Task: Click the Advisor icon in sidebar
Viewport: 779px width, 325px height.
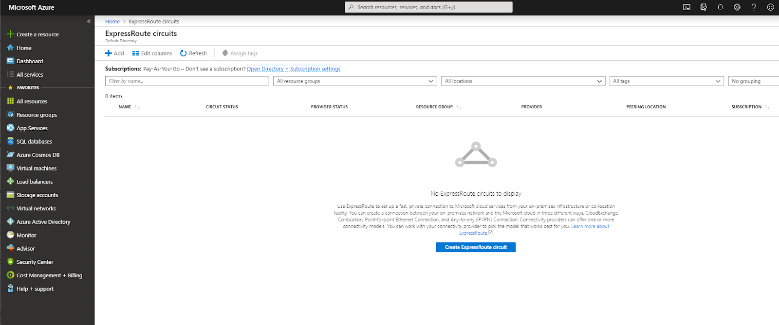Action: pos(10,248)
